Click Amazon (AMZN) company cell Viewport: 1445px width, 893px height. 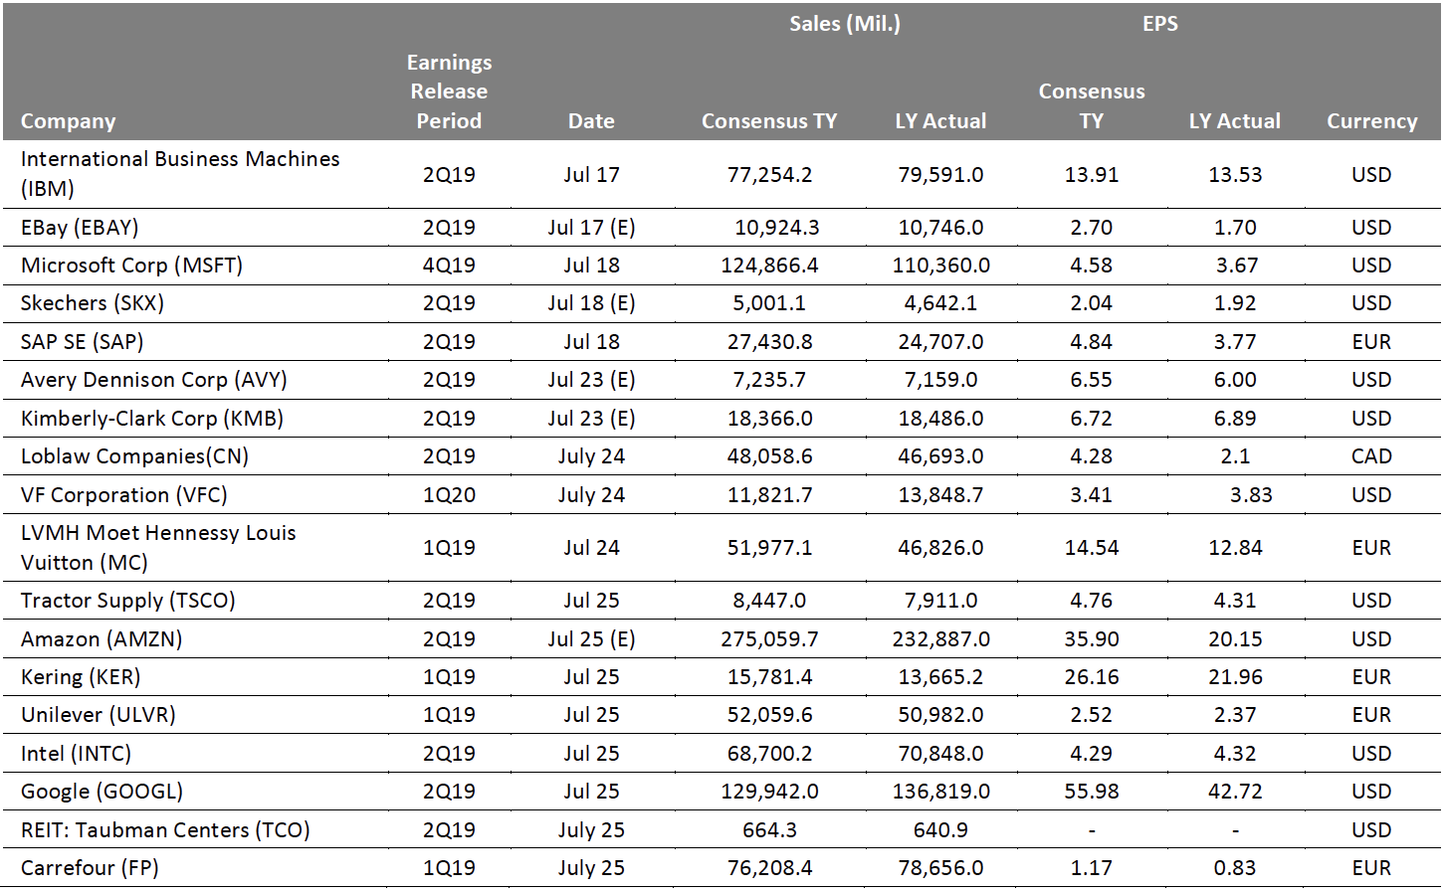[102, 639]
